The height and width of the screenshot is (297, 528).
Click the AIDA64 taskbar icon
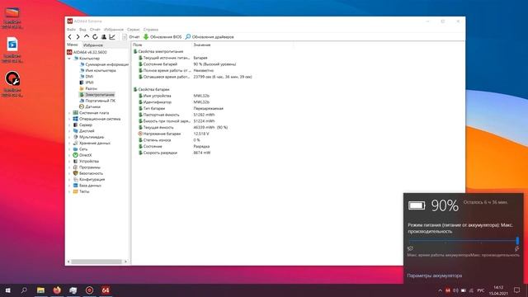tap(106, 290)
